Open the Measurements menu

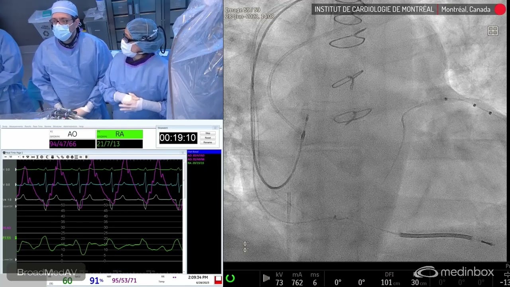coord(16,126)
